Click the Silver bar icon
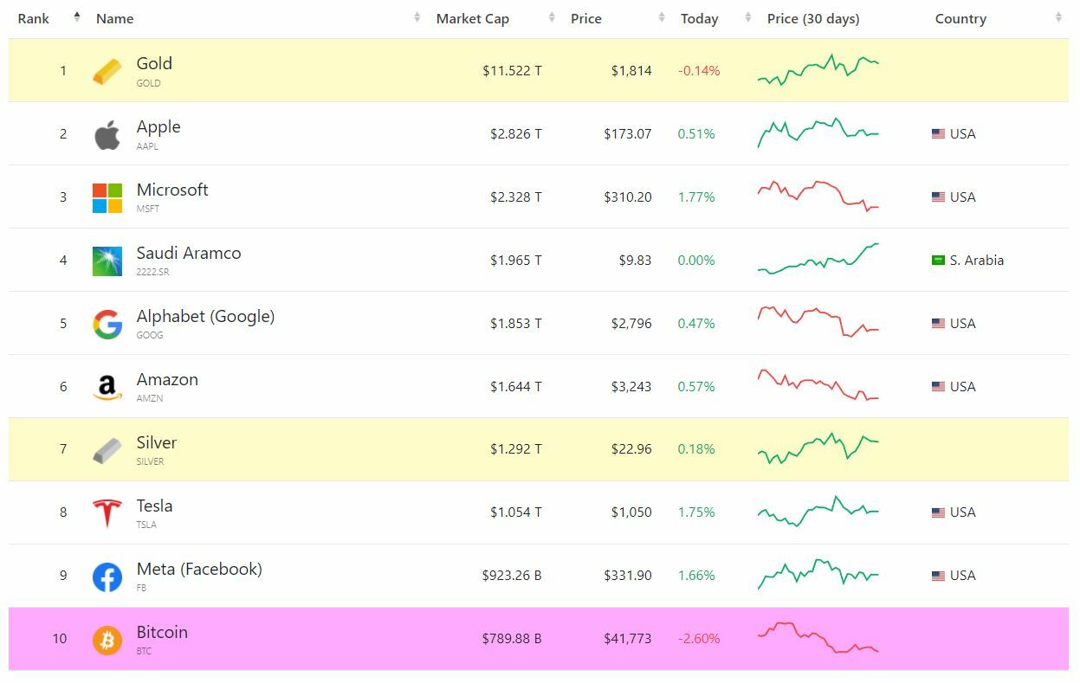The width and height of the screenshot is (1080, 683). pyautogui.click(x=107, y=450)
